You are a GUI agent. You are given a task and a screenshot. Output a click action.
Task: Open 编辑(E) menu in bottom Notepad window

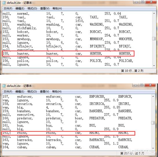[20, 92]
